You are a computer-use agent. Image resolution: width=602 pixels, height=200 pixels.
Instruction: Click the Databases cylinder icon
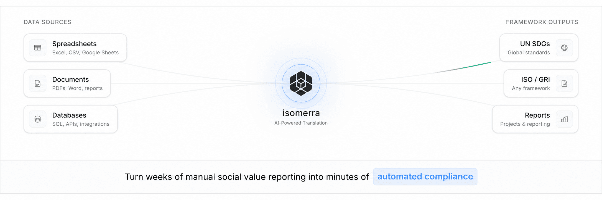click(x=38, y=119)
